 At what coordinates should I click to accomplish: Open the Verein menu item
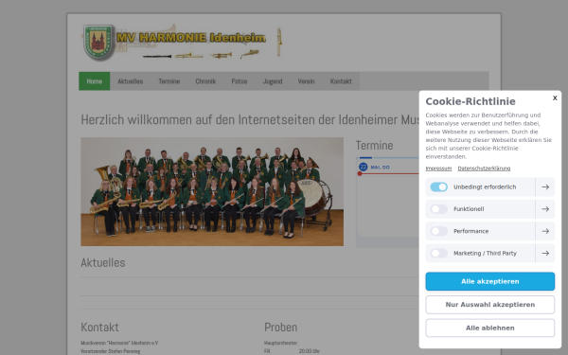(x=306, y=81)
